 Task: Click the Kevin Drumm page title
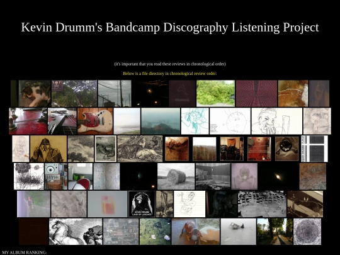coord(170,27)
